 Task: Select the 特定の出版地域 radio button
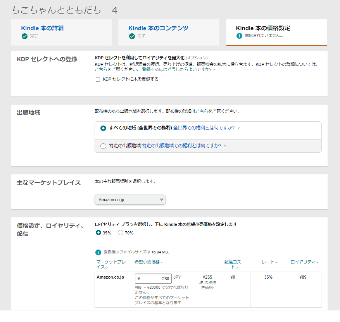103,146
